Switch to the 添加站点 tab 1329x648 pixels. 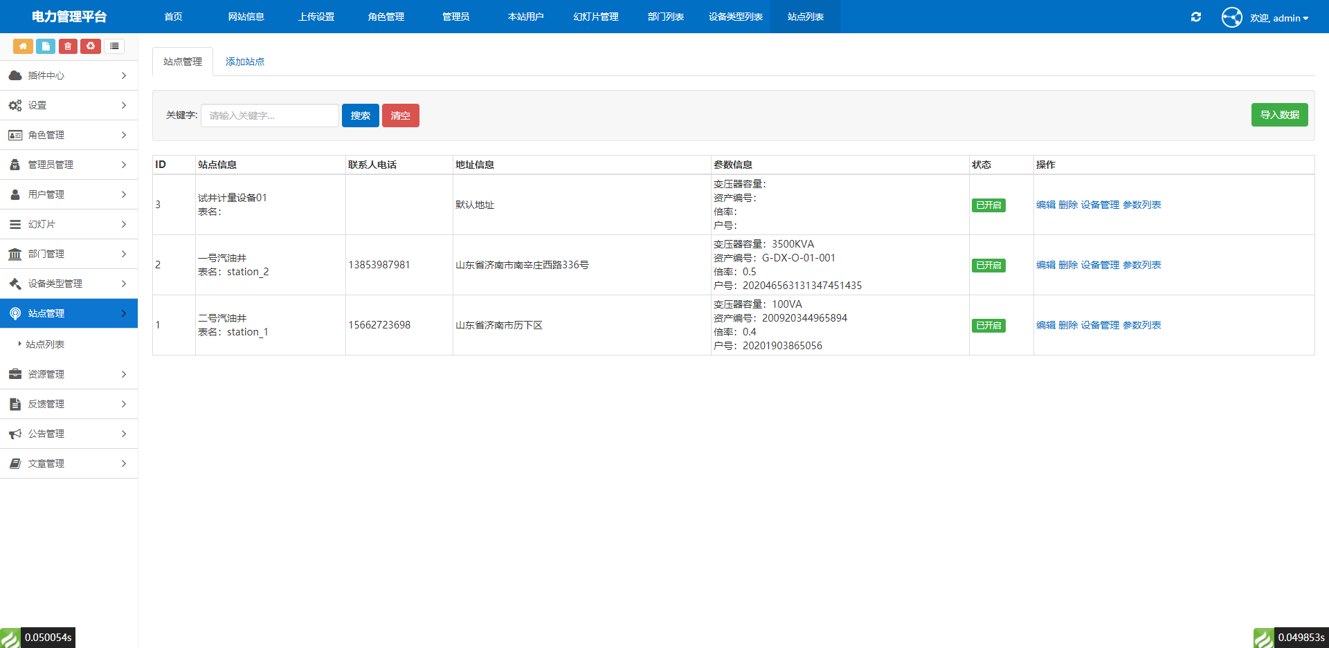(245, 62)
